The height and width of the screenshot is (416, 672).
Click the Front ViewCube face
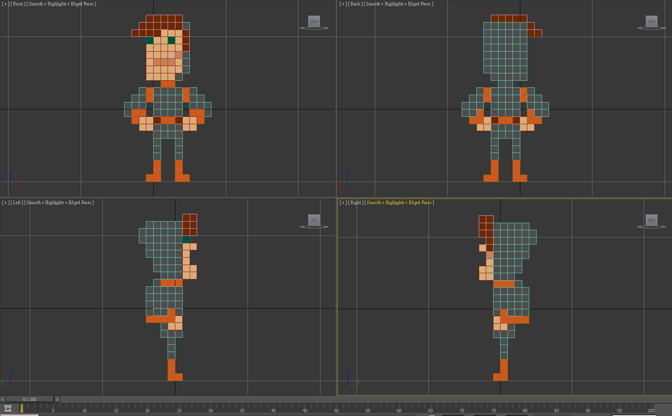pyautogui.click(x=314, y=22)
